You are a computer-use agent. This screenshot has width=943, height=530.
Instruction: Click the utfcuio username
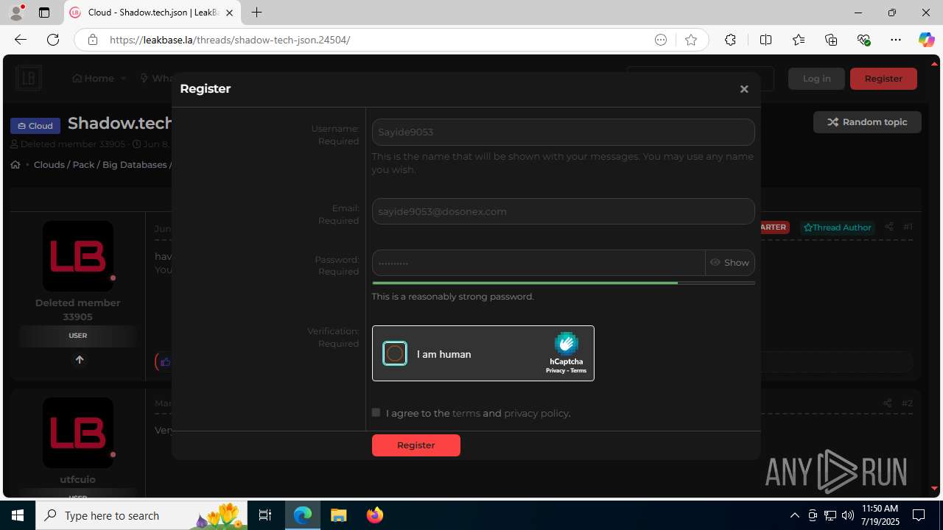(77, 479)
